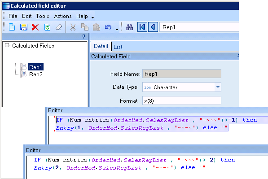Open the Data Type dropdown arrow

click(218, 87)
